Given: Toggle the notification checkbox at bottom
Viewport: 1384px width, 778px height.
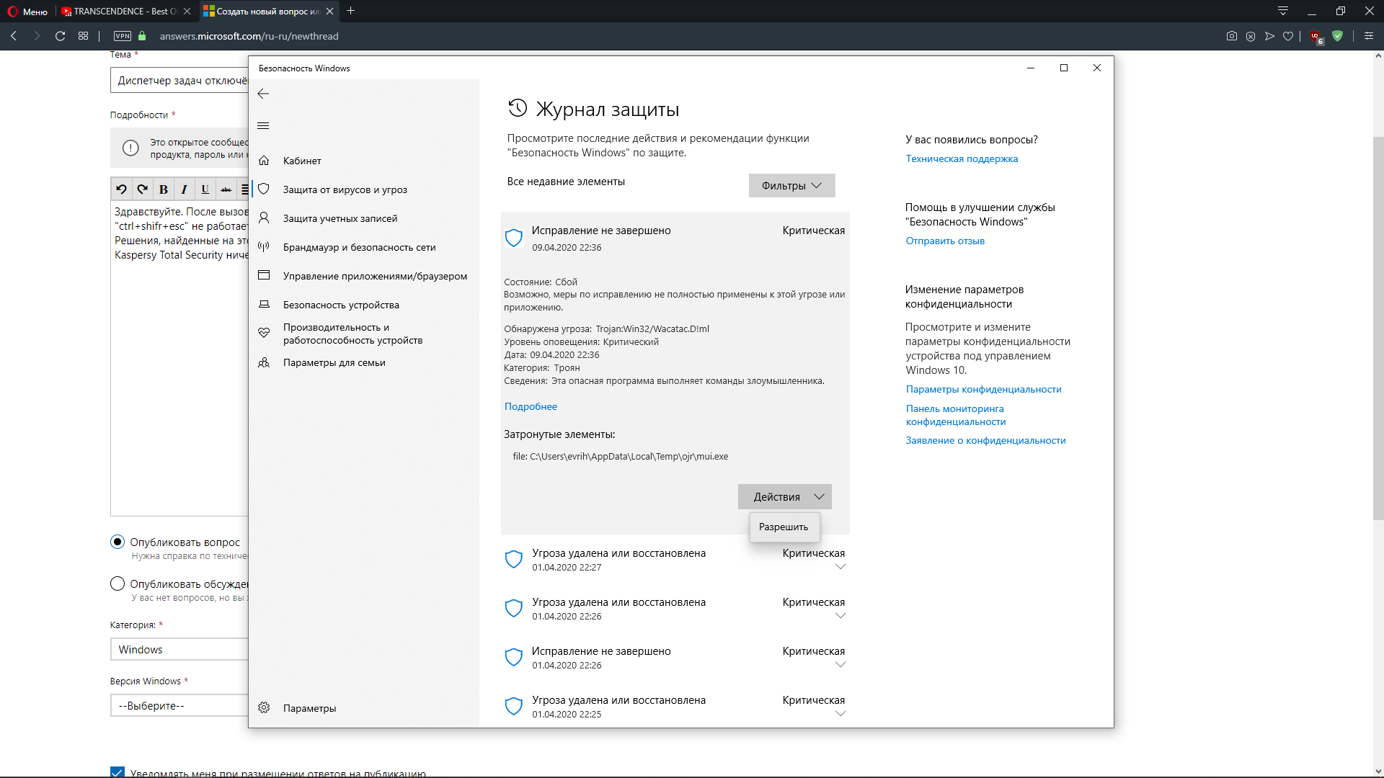Looking at the screenshot, I should 117,772.
